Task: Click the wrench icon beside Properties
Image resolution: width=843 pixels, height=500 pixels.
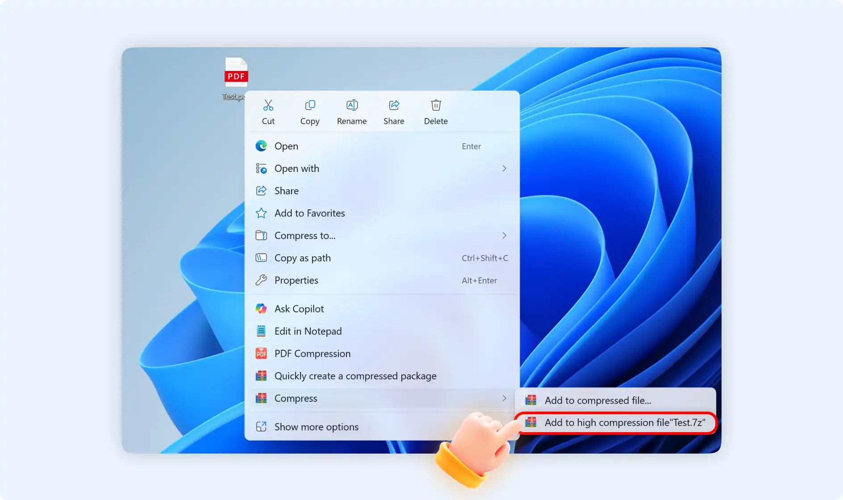Action: [x=261, y=280]
